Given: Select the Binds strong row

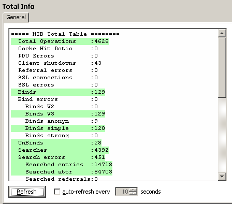Looking at the screenshot, I should (x=62, y=136).
